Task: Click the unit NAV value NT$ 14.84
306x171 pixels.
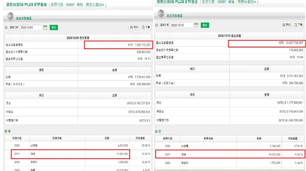Action: coord(296,57)
